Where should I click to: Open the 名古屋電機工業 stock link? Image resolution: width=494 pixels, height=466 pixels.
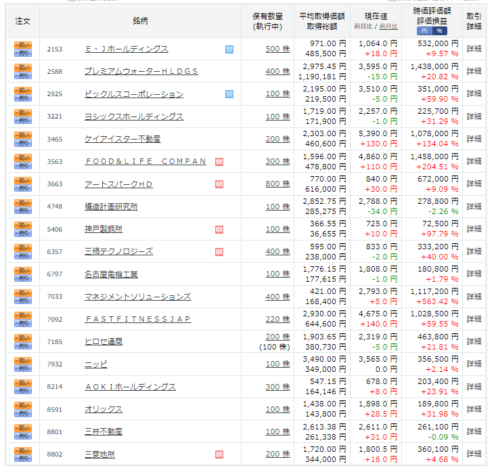111,274
